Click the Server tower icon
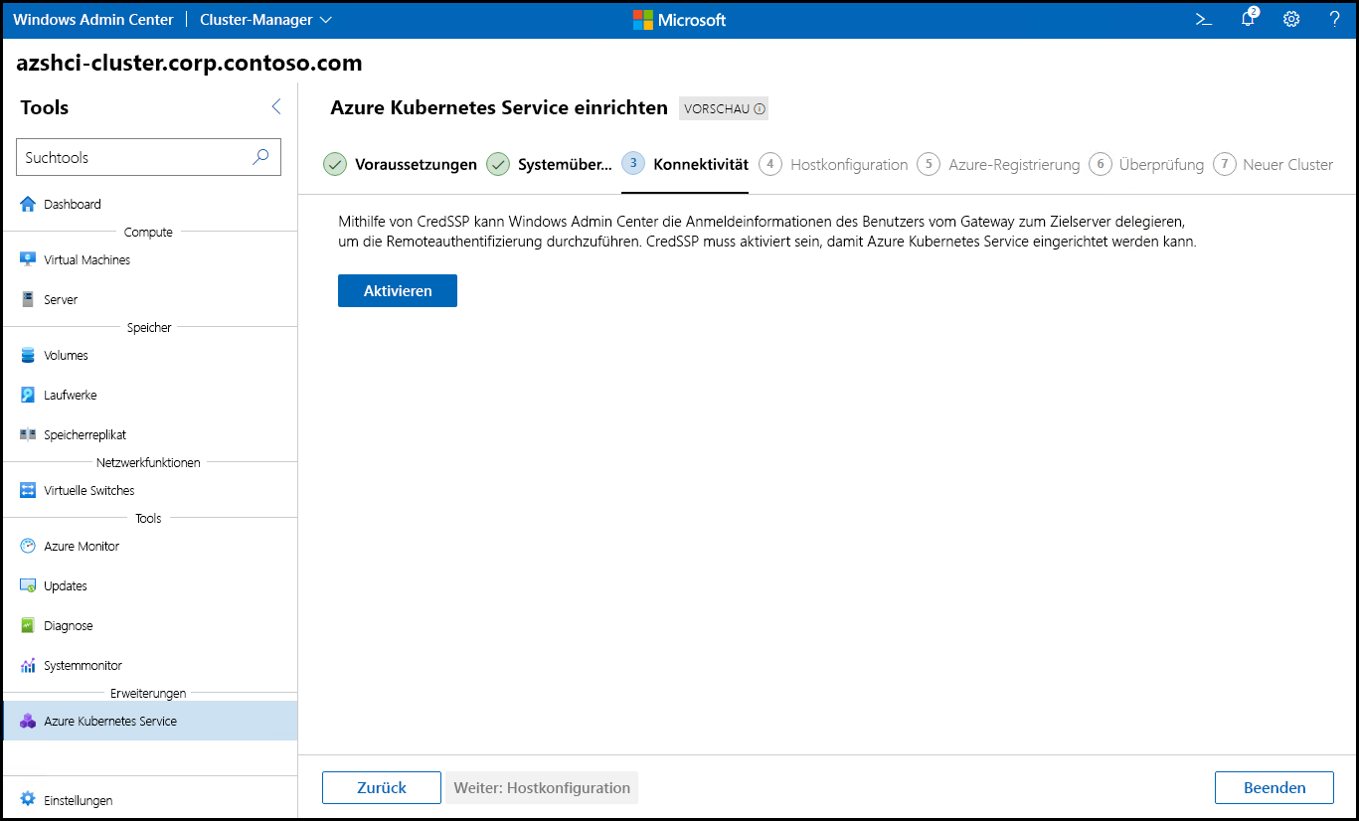Viewport: 1359px width, 821px height. pos(28,299)
